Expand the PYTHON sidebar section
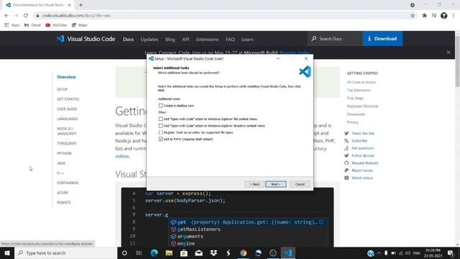The width and height of the screenshot is (460, 259). pyautogui.click(x=64, y=153)
